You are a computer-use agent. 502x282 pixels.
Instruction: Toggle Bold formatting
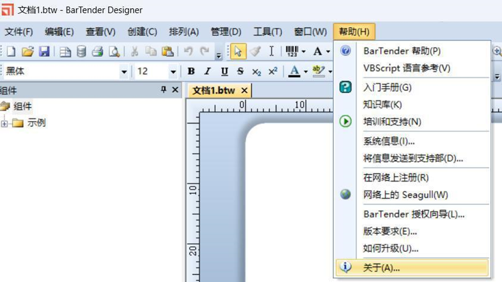click(191, 71)
